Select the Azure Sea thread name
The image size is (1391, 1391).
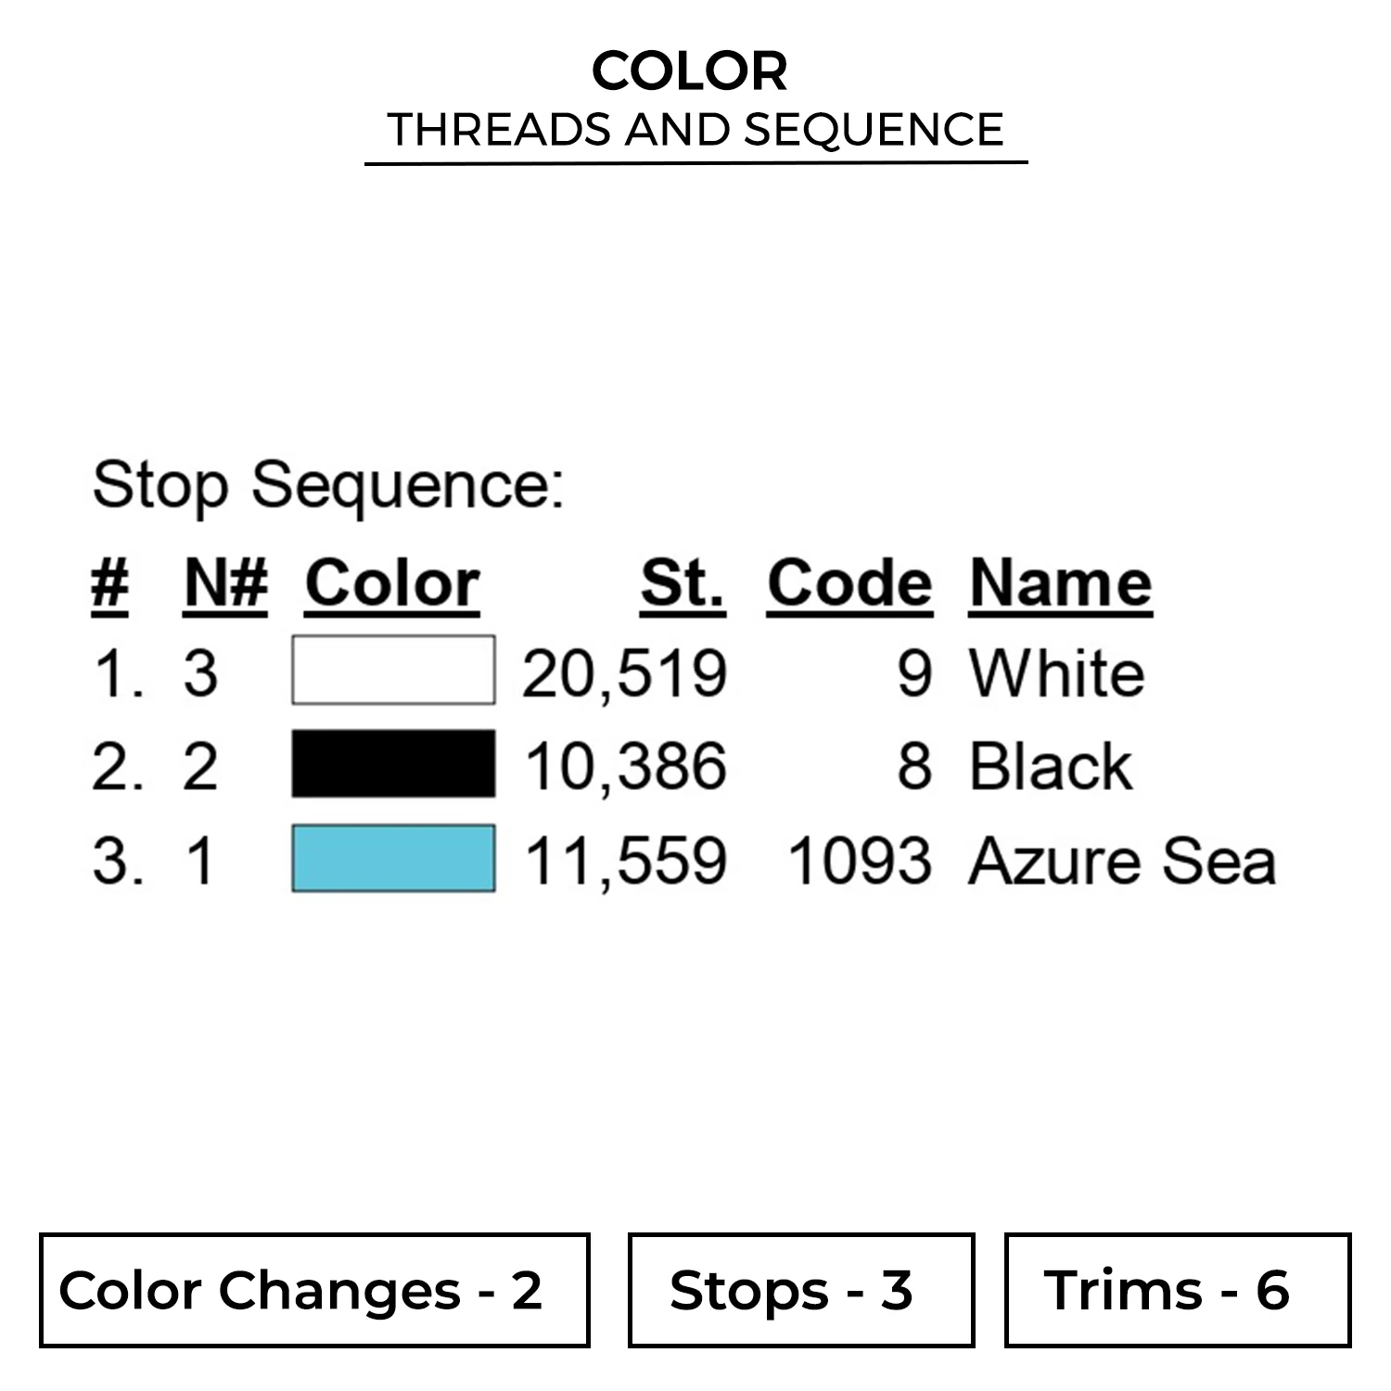(x=1122, y=861)
